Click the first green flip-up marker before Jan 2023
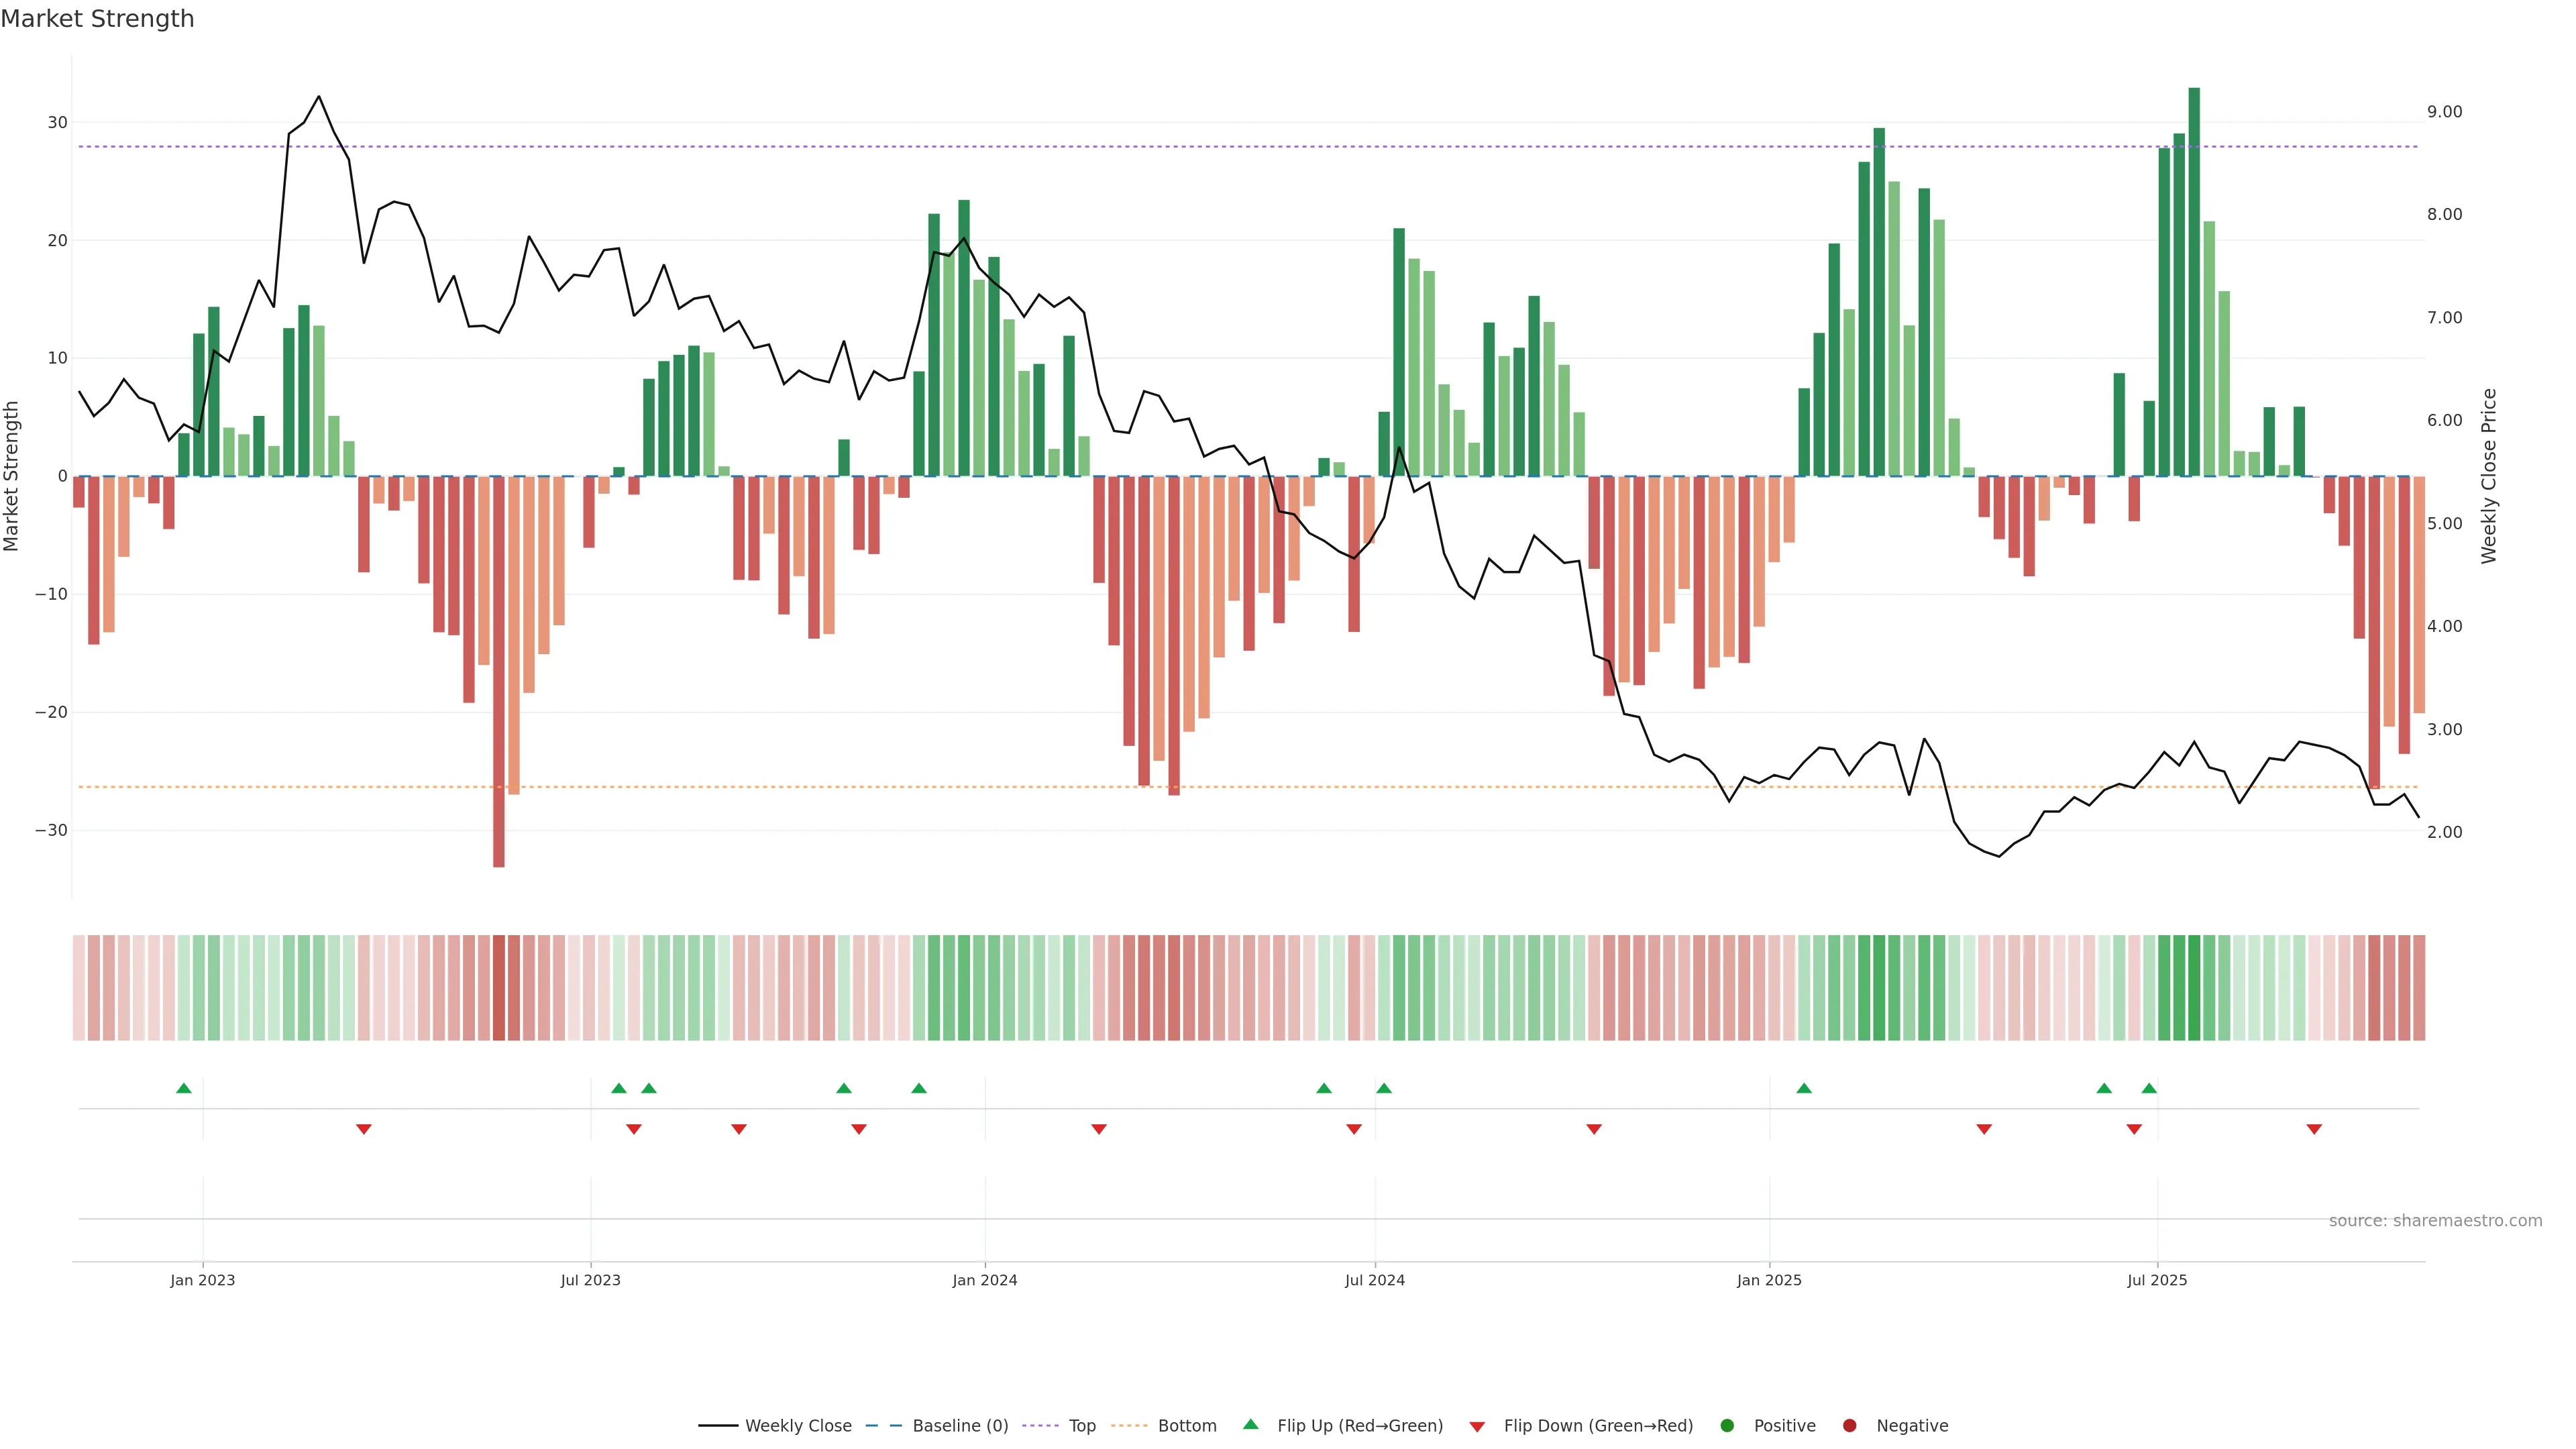The height and width of the screenshot is (1449, 2576). (x=184, y=1088)
